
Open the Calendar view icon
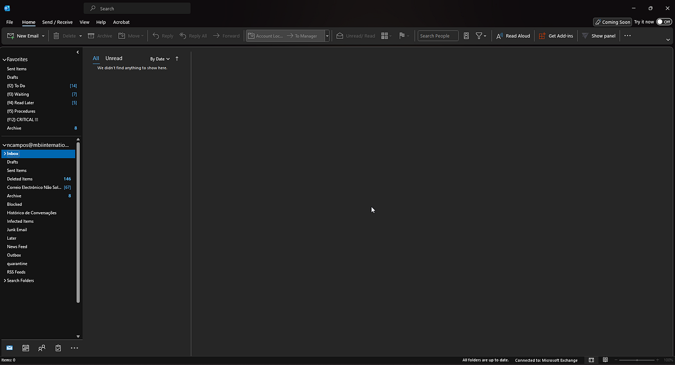26,348
